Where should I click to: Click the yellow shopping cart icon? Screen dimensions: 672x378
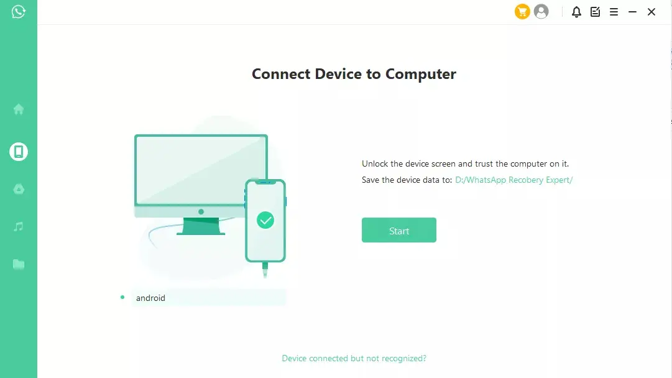[522, 12]
